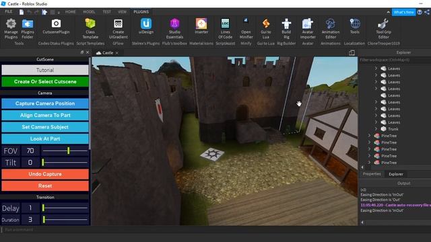The height and width of the screenshot is (242, 431).
Task: Click the New file icon in quick access bar
Action: 22,12
